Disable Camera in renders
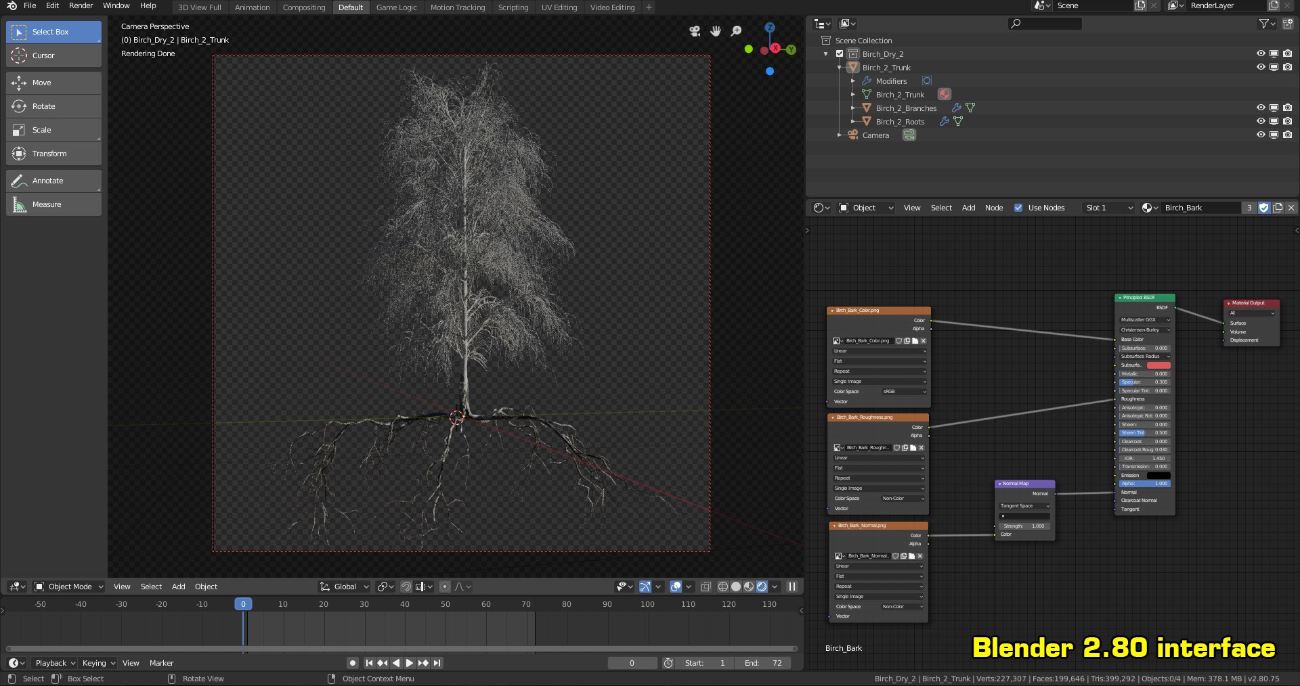1300x686 pixels. click(x=1287, y=135)
